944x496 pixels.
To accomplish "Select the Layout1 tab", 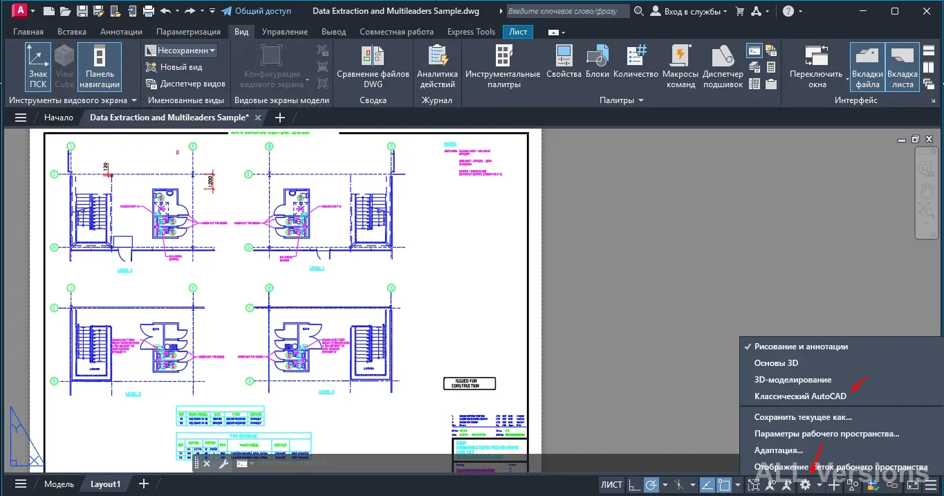I will point(105,484).
